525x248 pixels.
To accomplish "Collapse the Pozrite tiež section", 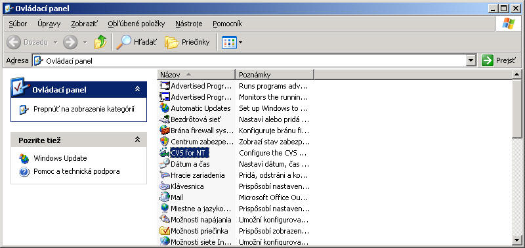I will pos(137,140).
